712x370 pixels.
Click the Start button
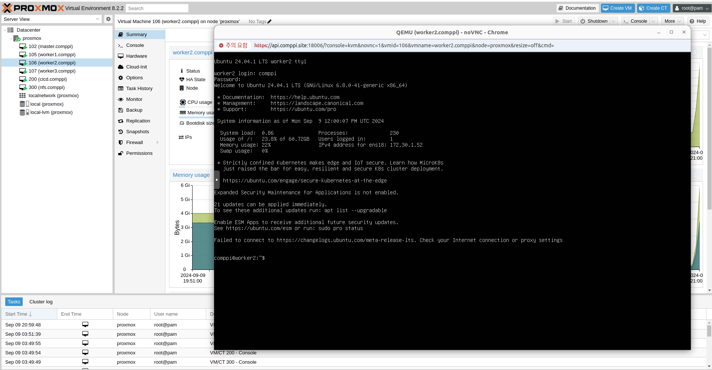[x=564, y=21]
